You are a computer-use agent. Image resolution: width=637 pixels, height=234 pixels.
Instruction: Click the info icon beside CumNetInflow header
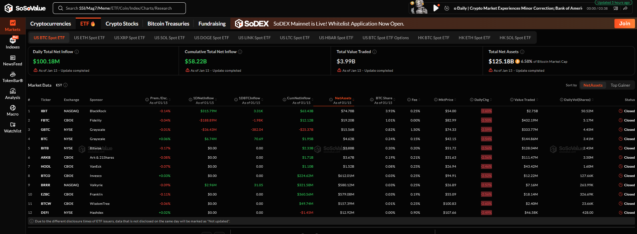tap(284, 100)
